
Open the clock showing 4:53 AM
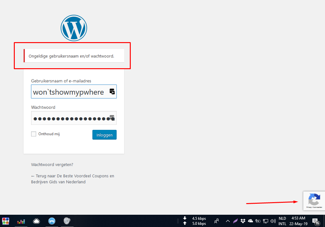tap(298, 221)
